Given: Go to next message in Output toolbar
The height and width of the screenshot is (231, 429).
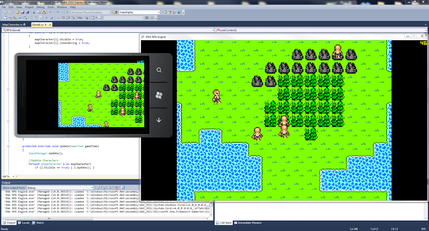Looking at the screenshot, I should click(x=110, y=188).
